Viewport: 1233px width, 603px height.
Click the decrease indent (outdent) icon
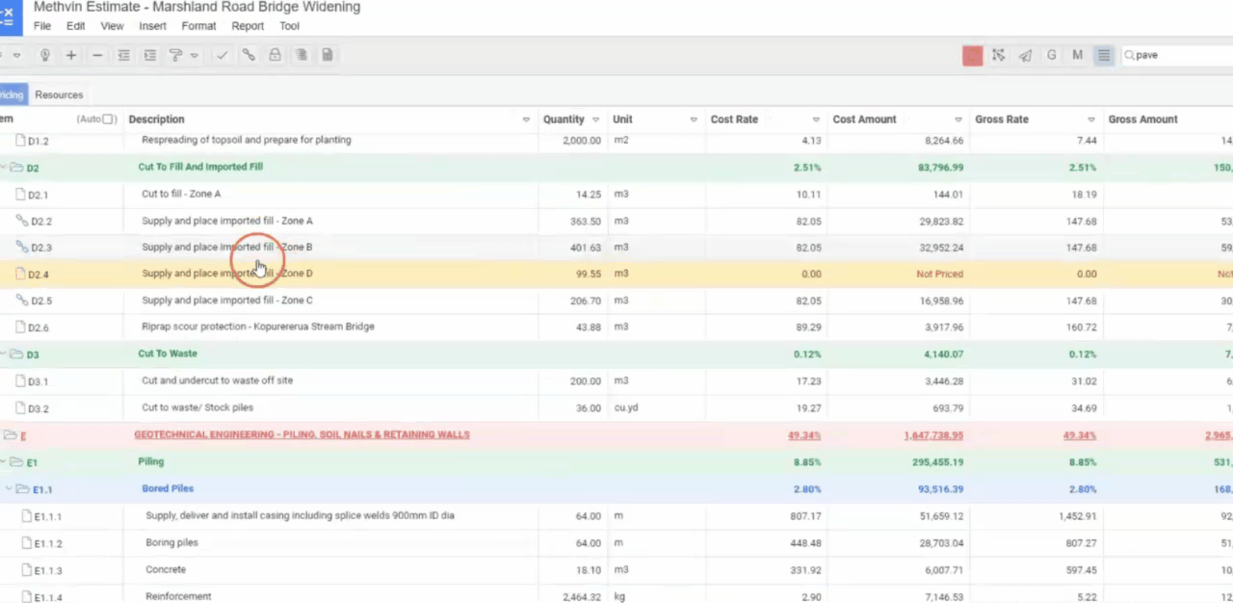pos(124,55)
